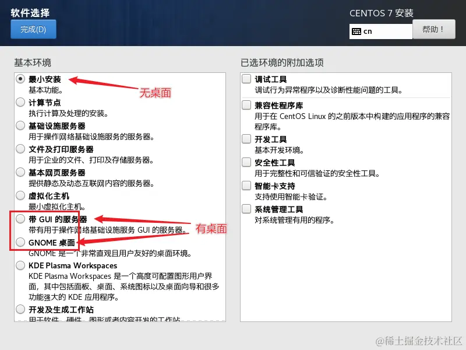Choose the 计算节点 base environment
466x350 pixels.
point(20,102)
